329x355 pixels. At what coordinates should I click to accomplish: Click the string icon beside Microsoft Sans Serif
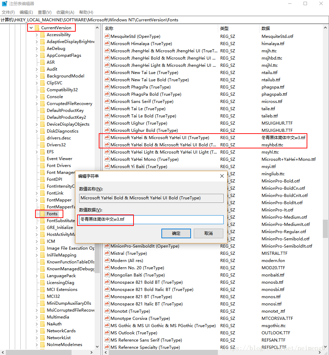click(107, 101)
